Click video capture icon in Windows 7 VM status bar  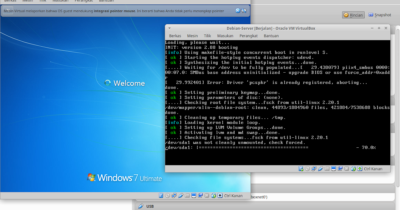coord(200,195)
